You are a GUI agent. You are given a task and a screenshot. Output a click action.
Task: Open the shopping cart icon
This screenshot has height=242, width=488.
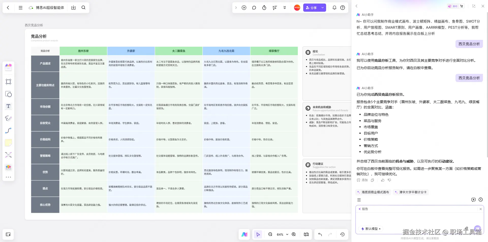462,6
